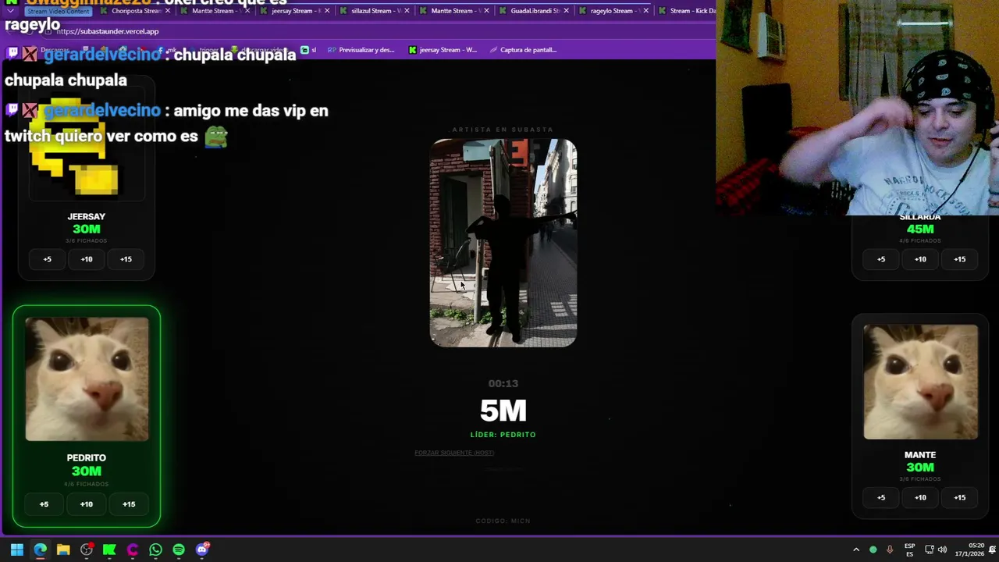Click +10 on MANTE card
Viewport: 999px width, 562px height.
[x=920, y=497]
